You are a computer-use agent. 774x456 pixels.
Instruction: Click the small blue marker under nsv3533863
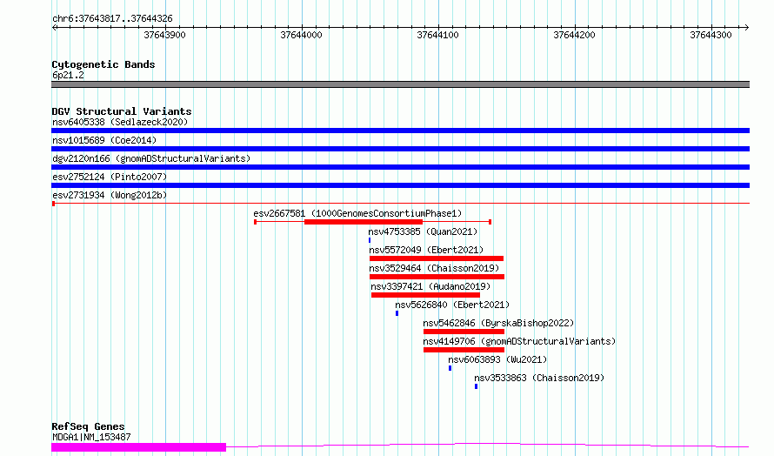tap(476, 386)
